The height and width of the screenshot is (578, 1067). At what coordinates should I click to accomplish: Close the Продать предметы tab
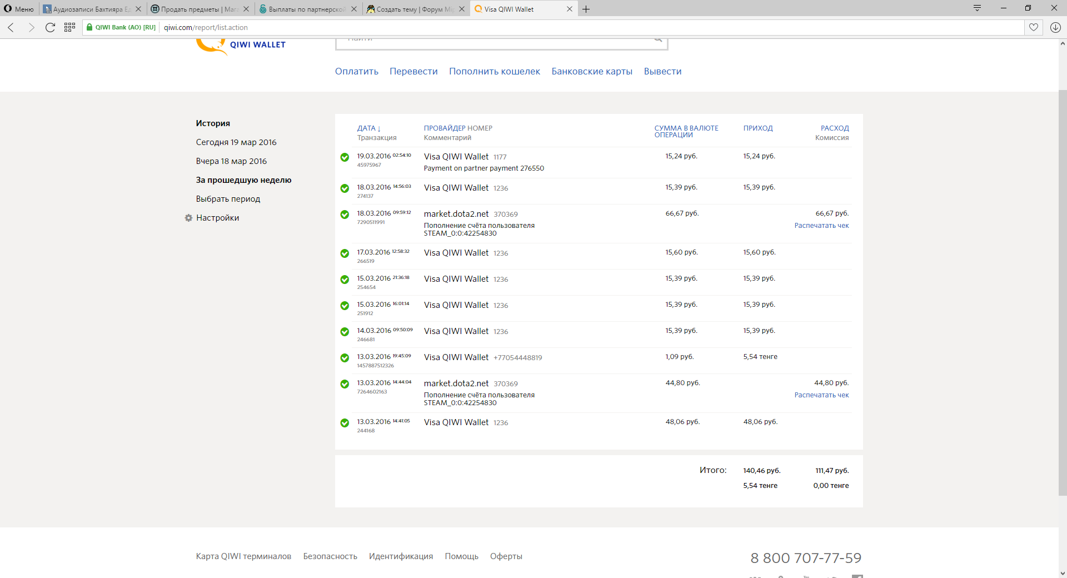point(246,9)
